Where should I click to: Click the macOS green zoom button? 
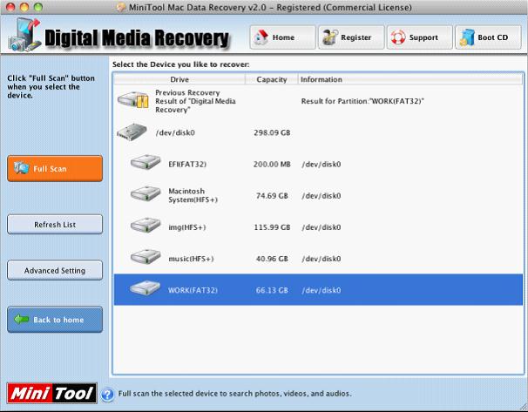tap(38, 7)
